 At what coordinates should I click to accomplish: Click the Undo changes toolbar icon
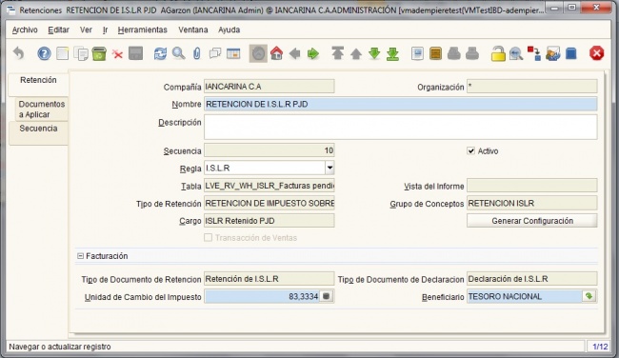[18, 53]
